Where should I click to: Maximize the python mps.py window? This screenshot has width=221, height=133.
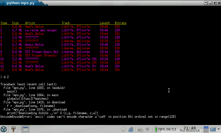click(x=215, y=3)
